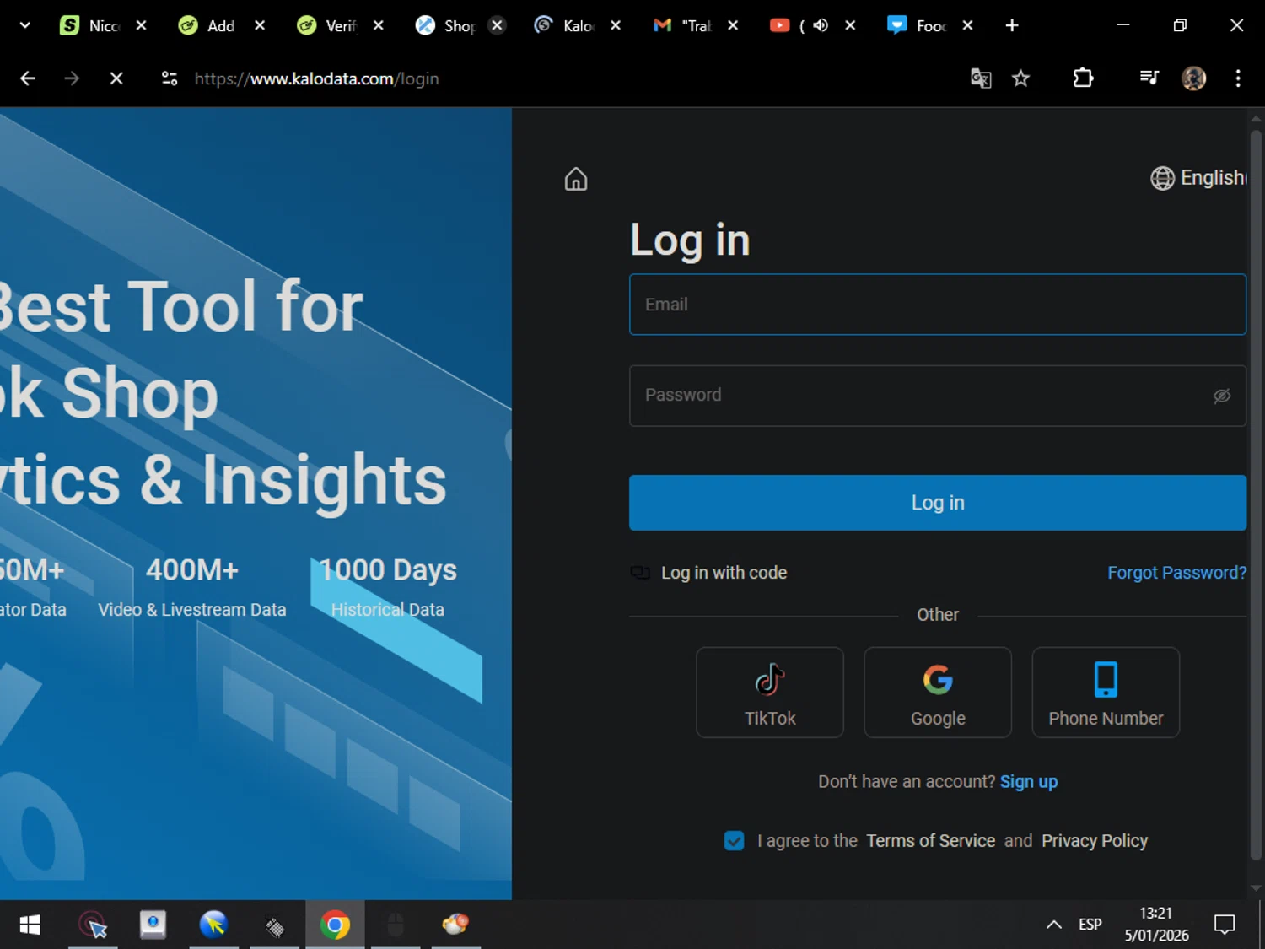Focus the Password input field
The height and width of the screenshot is (949, 1265).
coord(937,396)
